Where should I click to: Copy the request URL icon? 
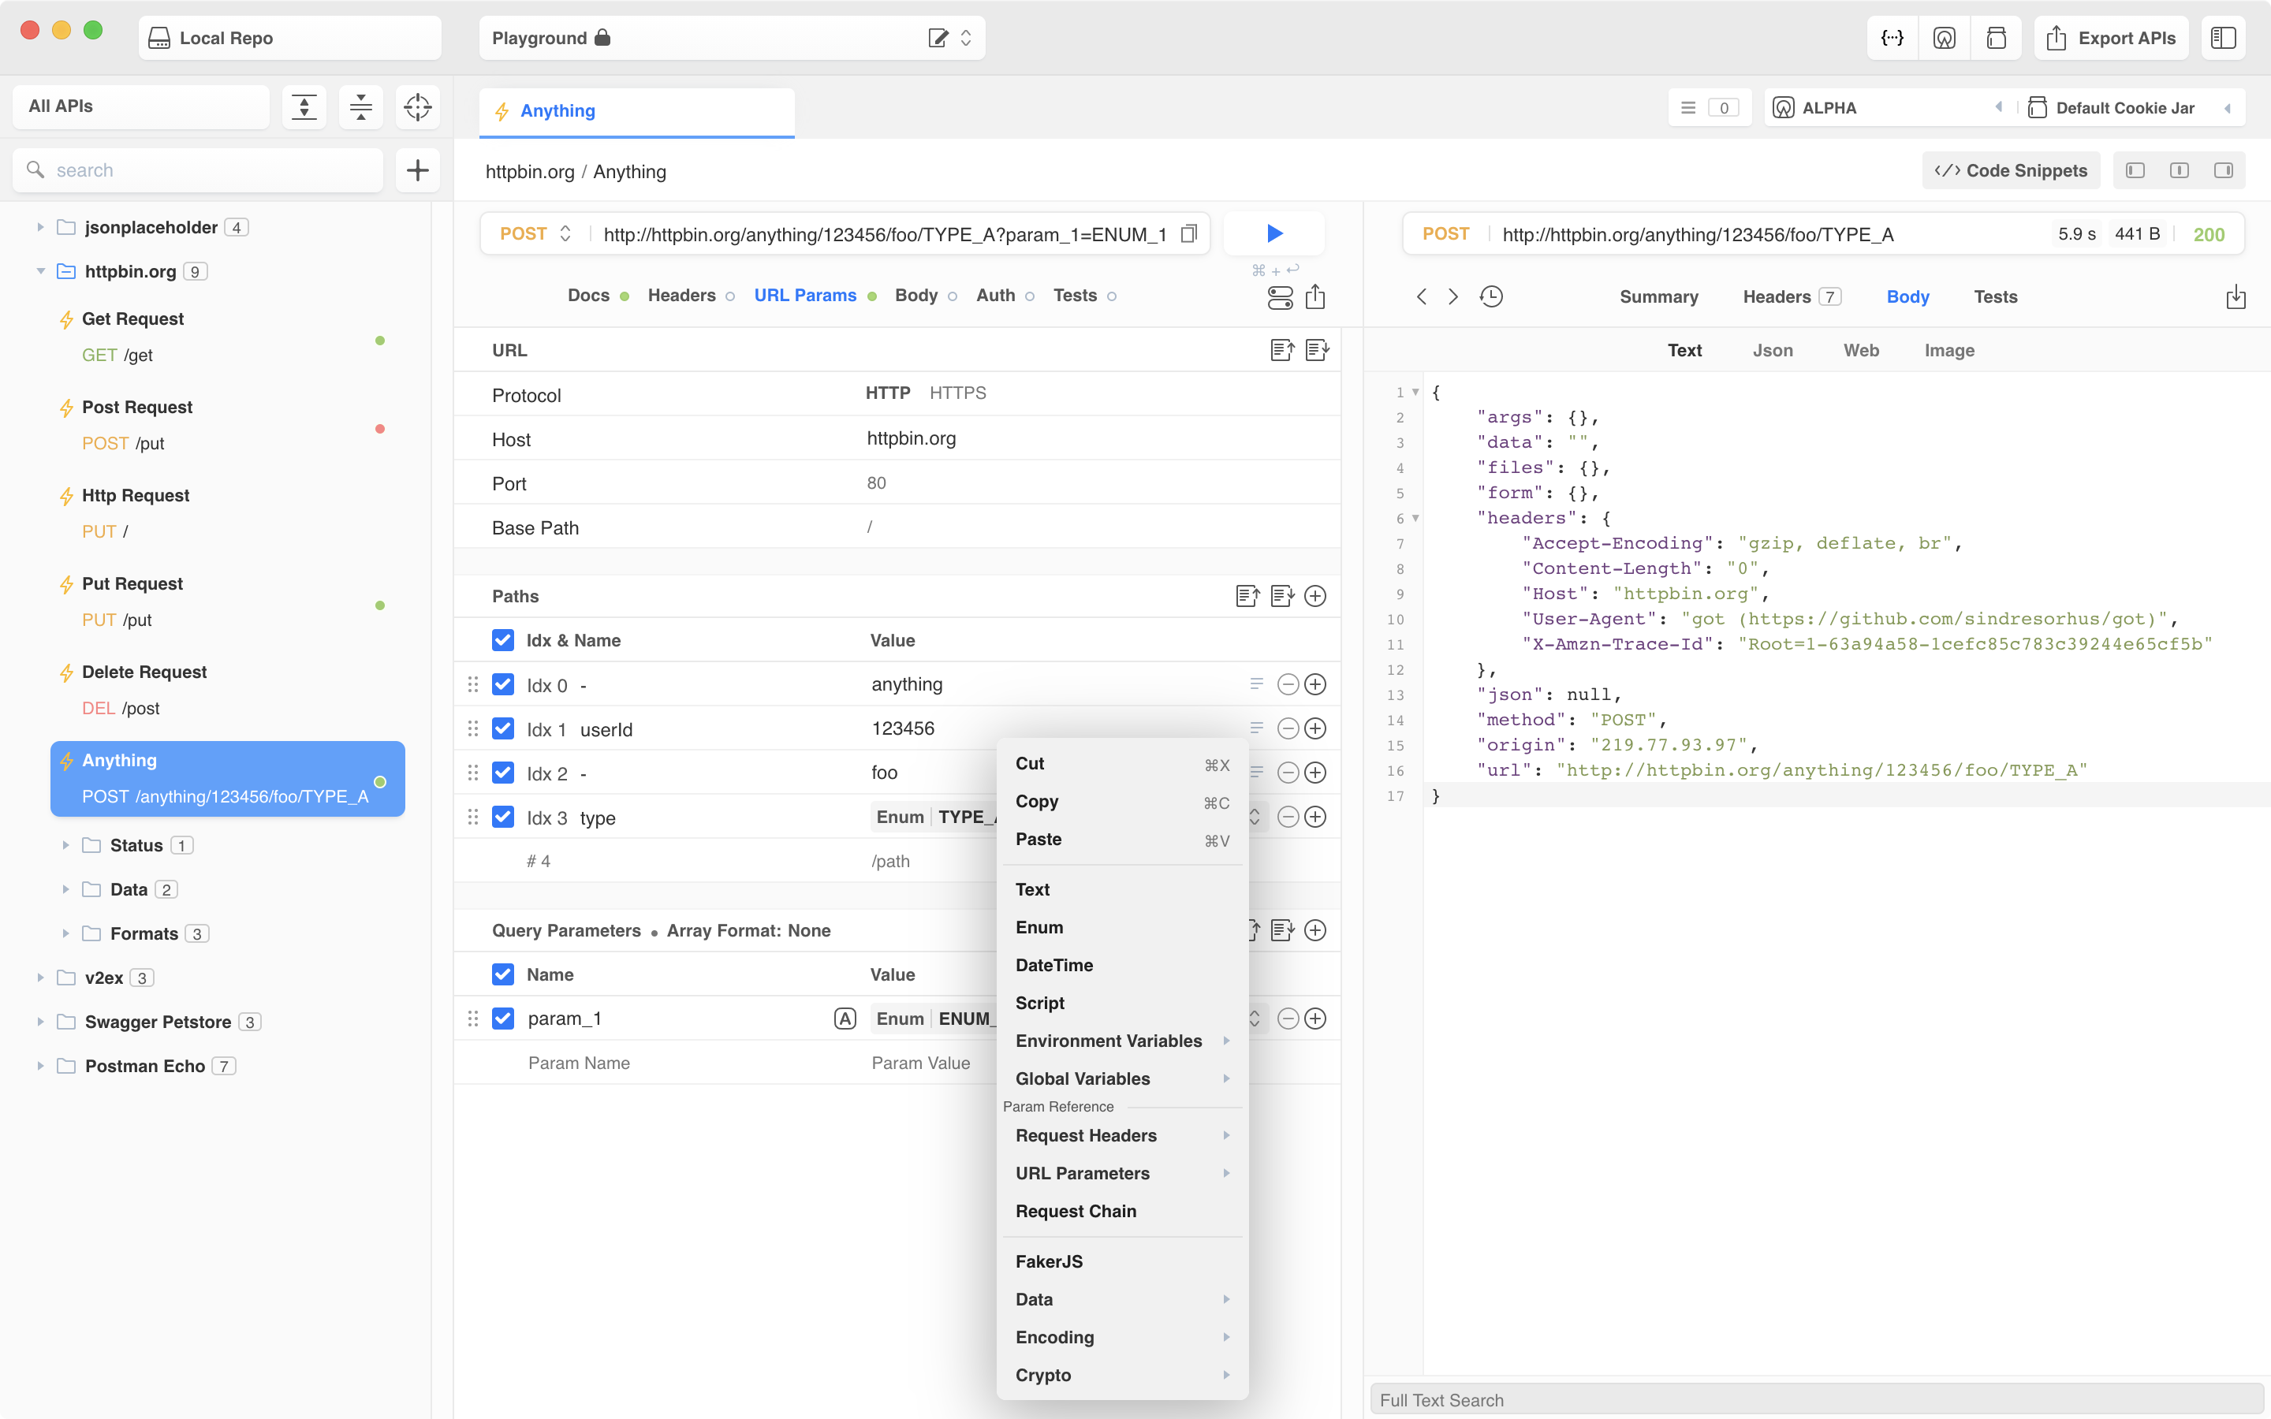(x=1189, y=233)
